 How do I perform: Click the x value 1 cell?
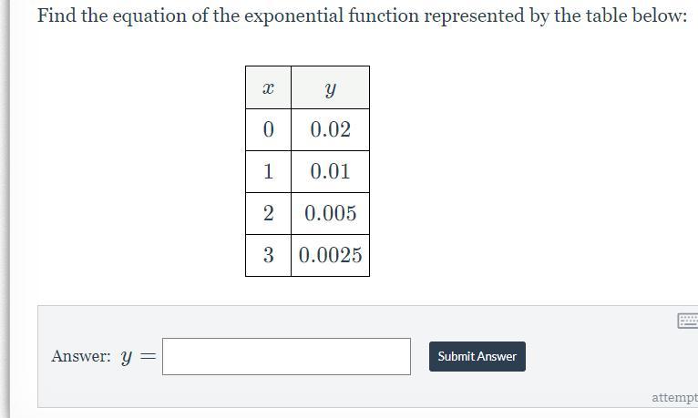tap(268, 171)
